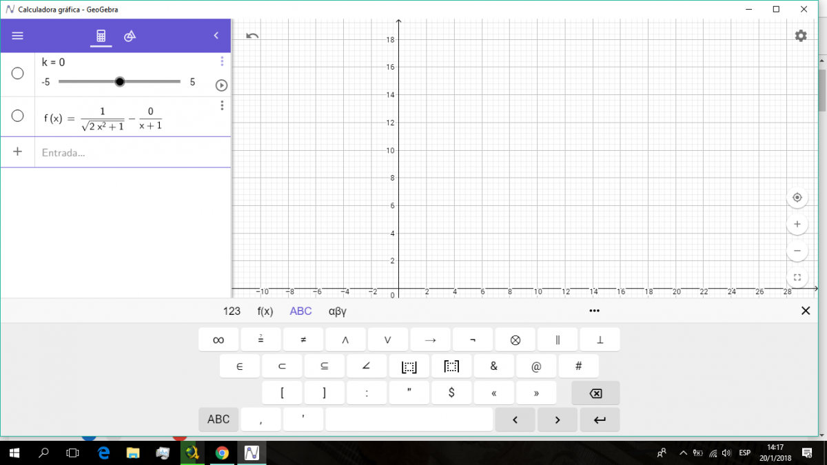Zoom out of the graph

pos(797,251)
